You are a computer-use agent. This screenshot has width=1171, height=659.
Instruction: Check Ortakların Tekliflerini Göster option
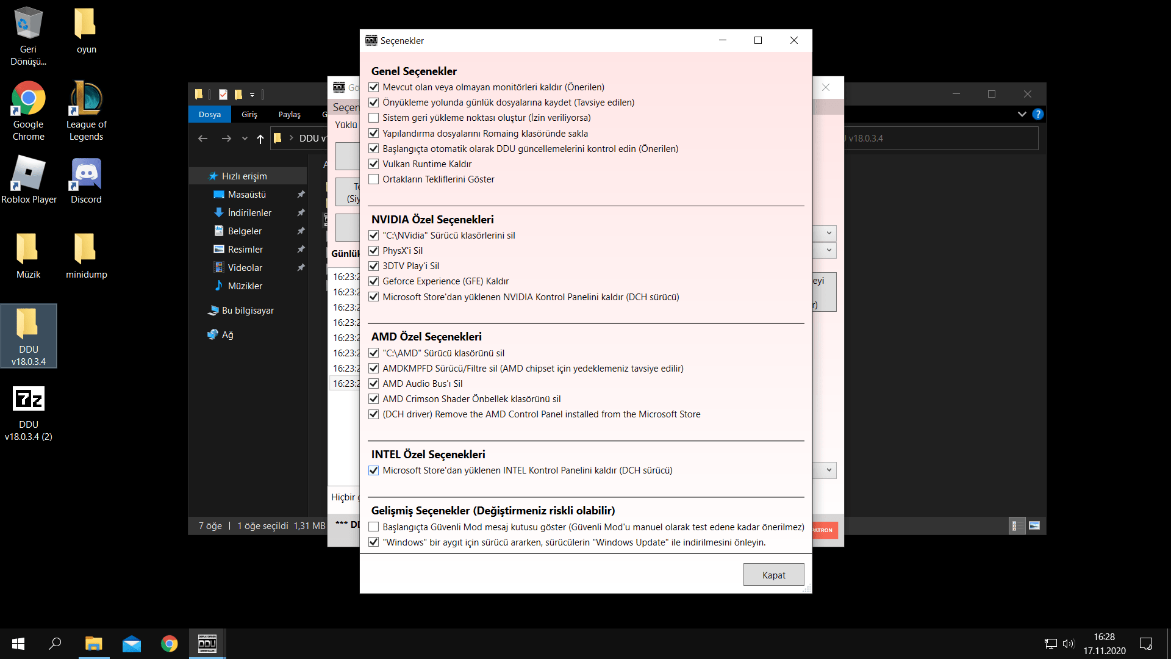point(374,179)
